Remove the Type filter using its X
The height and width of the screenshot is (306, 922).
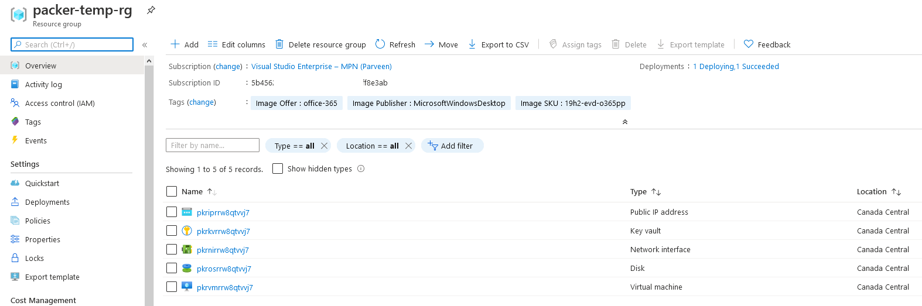[324, 146]
